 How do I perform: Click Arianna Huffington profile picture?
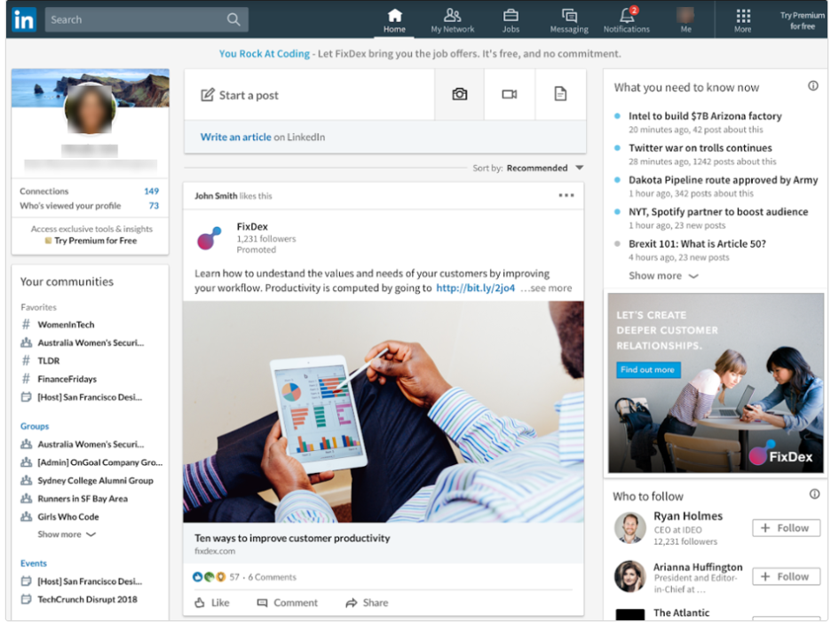tap(629, 577)
